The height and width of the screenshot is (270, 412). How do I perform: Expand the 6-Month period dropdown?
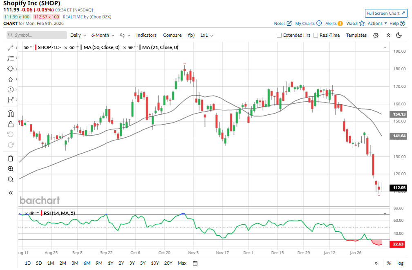[103, 35]
